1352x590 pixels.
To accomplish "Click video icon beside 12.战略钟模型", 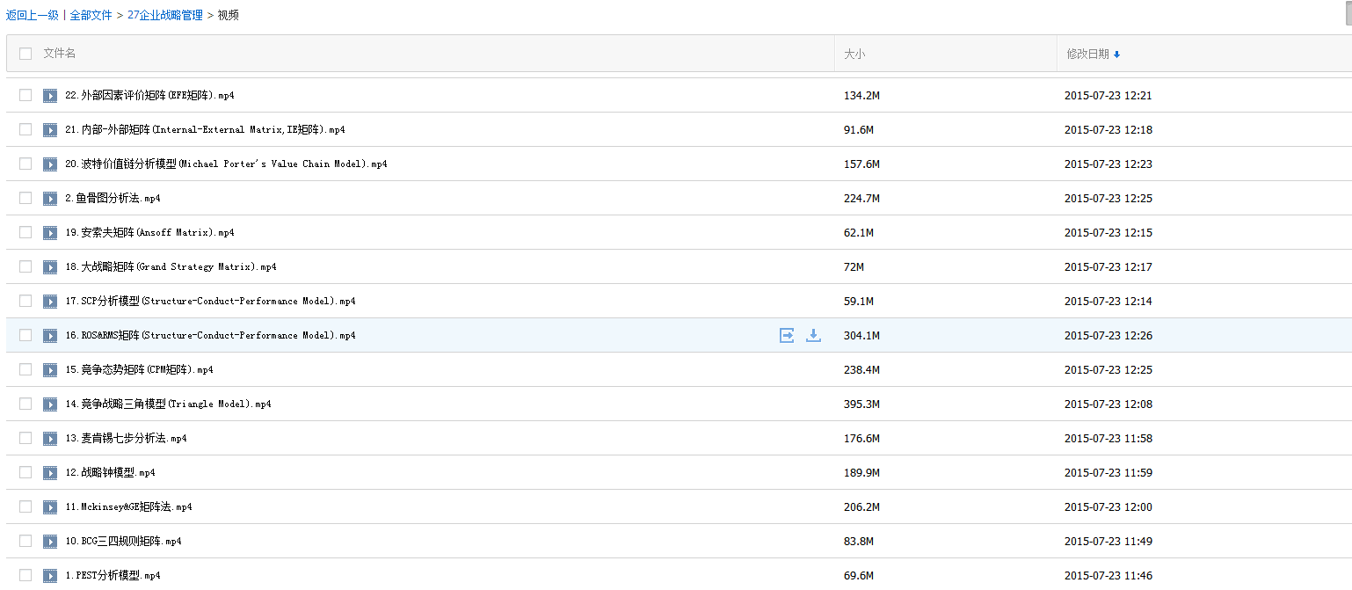I will (51, 472).
